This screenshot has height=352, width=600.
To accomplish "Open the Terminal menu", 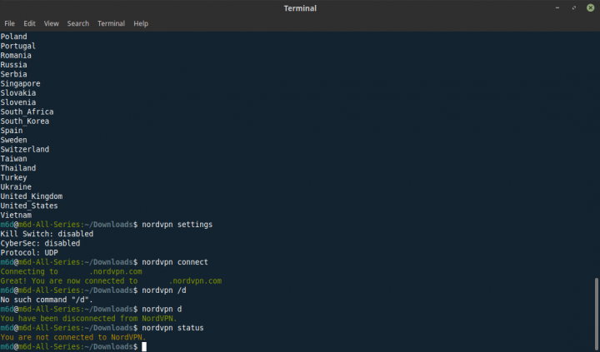I will click(111, 23).
